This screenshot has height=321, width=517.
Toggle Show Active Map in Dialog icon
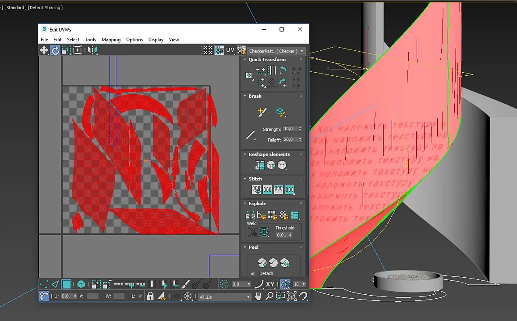tap(219, 50)
